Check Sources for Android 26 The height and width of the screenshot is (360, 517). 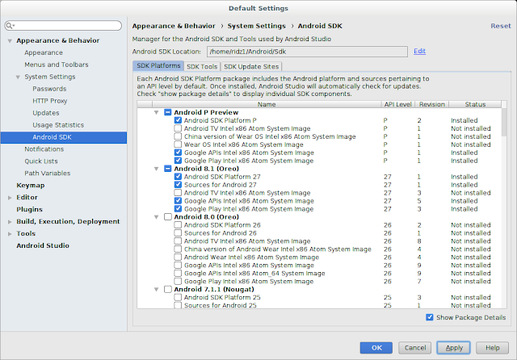[178, 232]
